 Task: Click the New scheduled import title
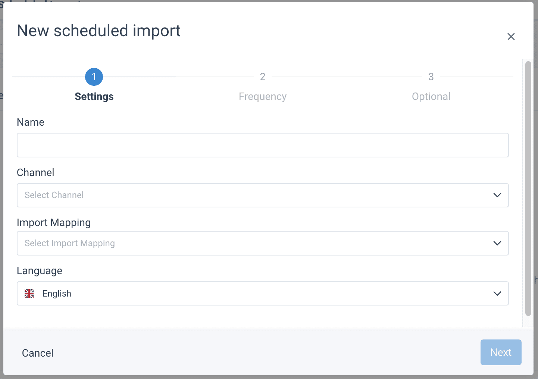(x=99, y=31)
